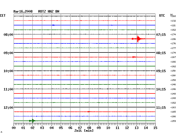The width and height of the screenshot is (177, 135).
Task: Select DC offset value -165
Action: (x=173, y=112)
